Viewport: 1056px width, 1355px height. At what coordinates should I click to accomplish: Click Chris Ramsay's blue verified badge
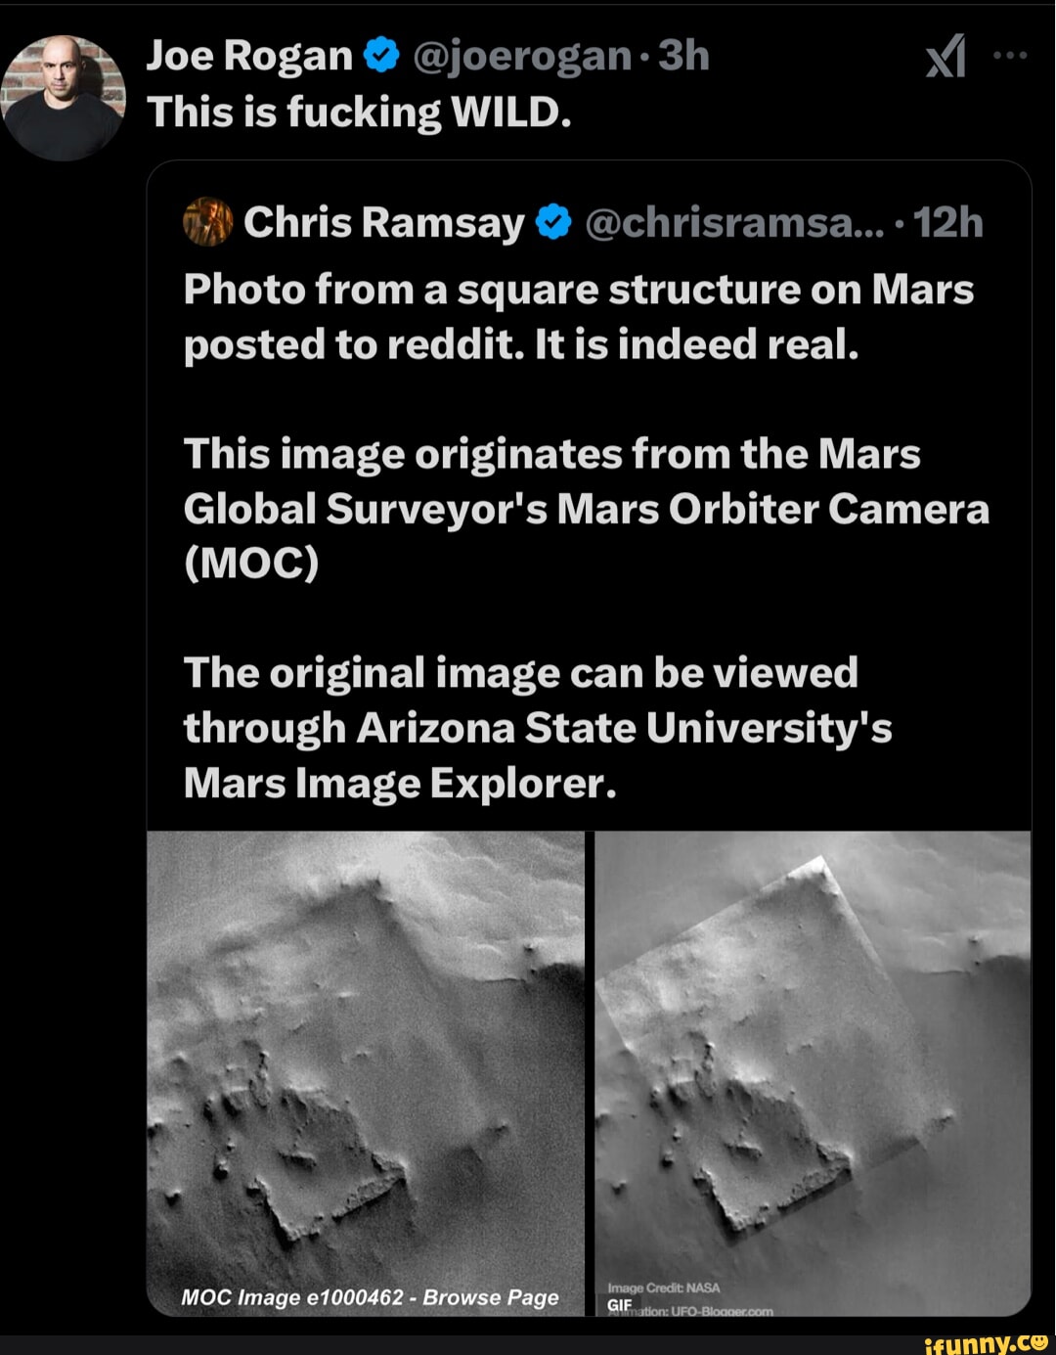(553, 220)
